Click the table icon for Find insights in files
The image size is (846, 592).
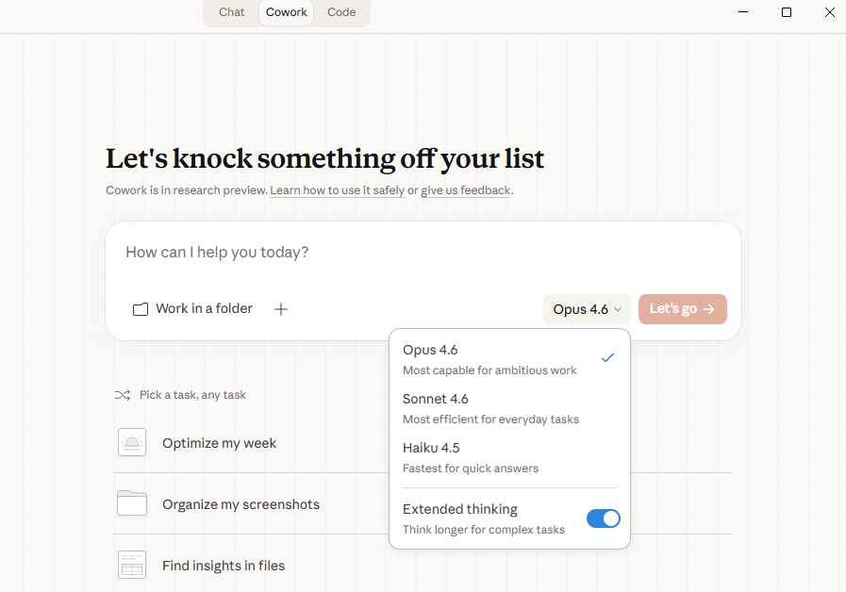click(x=132, y=565)
